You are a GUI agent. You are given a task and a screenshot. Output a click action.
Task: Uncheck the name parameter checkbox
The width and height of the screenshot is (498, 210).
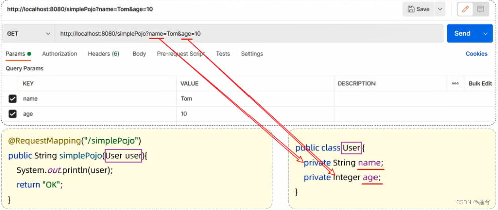(12, 99)
